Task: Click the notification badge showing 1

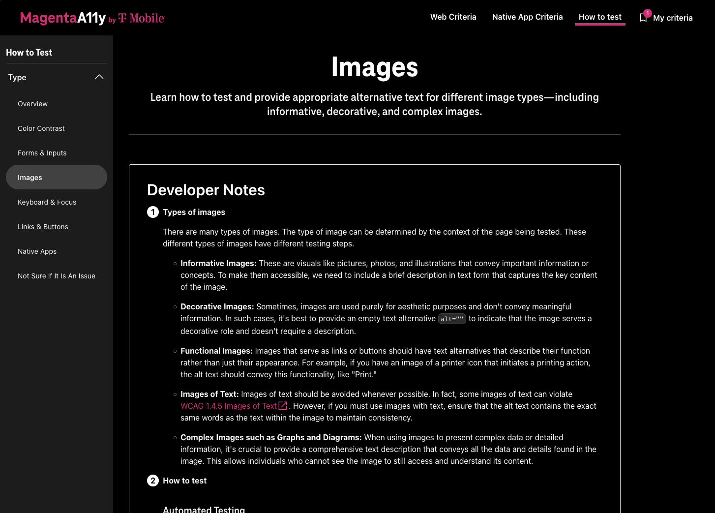Action: [648, 13]
